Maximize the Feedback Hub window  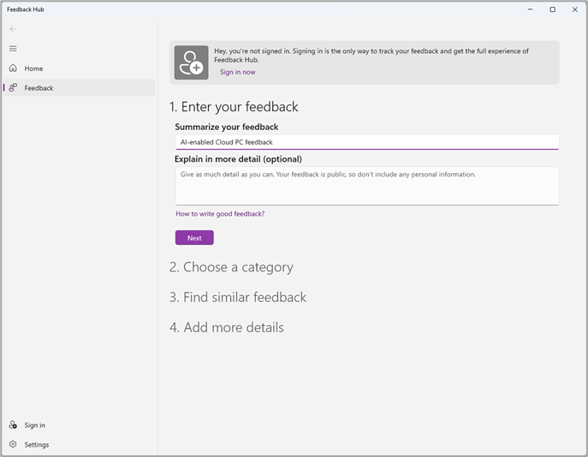point(552,9)
